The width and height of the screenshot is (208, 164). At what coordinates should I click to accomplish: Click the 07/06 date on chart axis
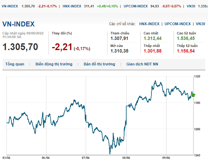(x=85, y=158)
